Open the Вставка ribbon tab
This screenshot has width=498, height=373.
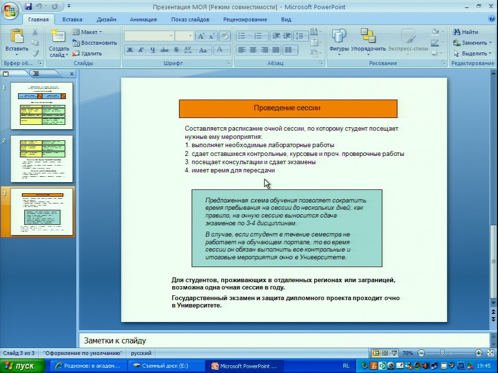(x=72, y=19)
